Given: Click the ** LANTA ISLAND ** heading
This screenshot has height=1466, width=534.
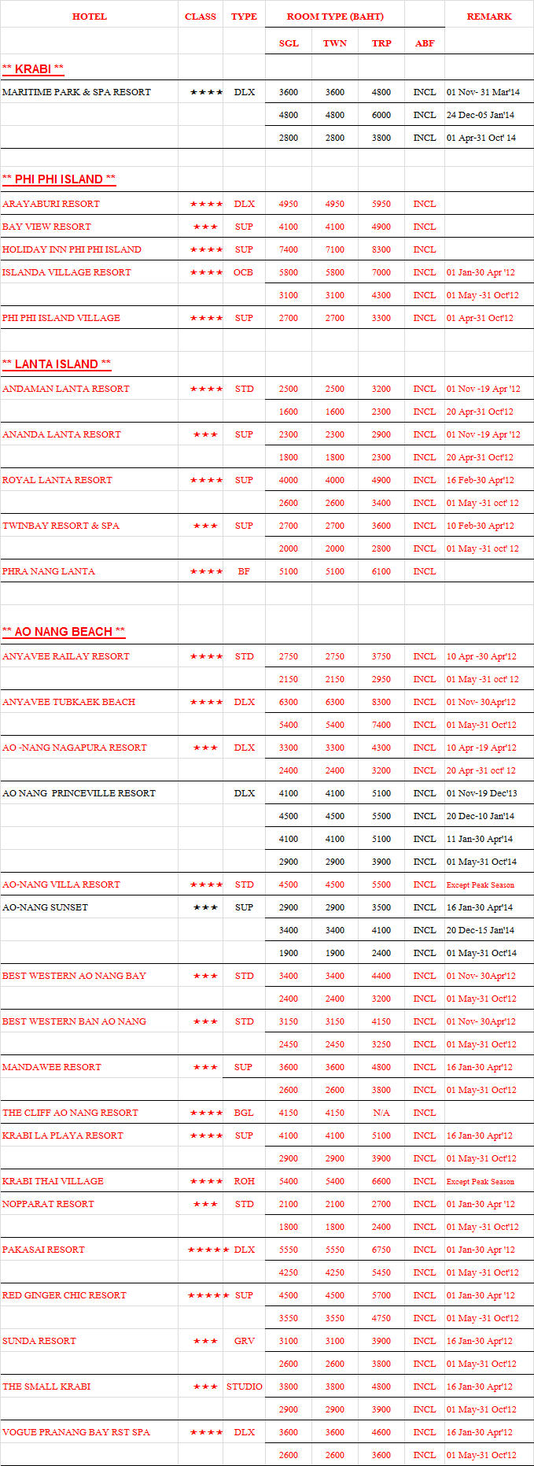Looking at the screenshot, I should click(57, 364).
